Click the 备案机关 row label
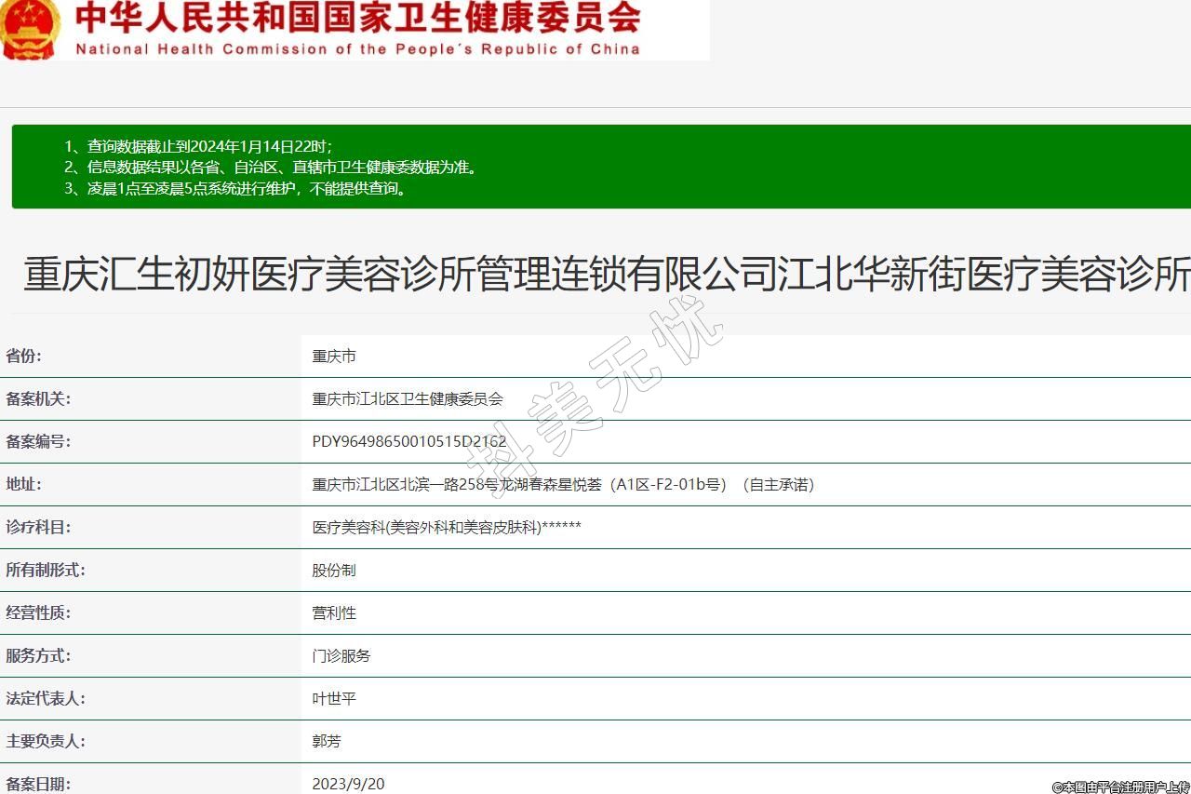This screenshot has height=794, width=1191. click(39, 399)
